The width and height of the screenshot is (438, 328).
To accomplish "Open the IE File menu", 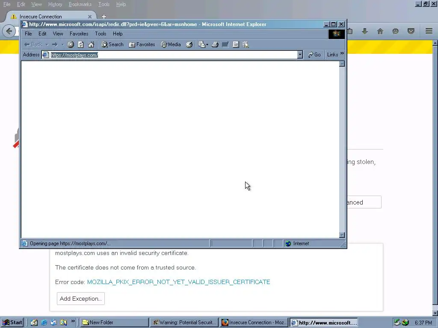I will [28, 34].
